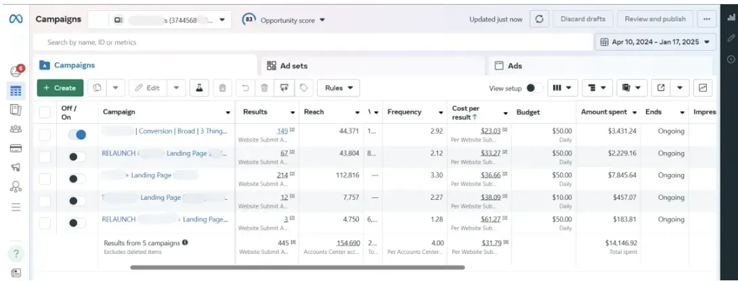Switch to the Ad sets tab

372,66
